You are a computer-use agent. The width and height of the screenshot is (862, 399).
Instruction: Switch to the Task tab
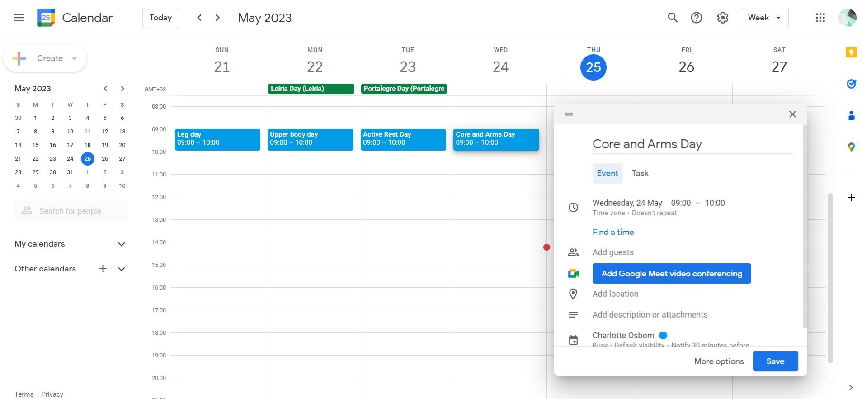coord(640,173)
